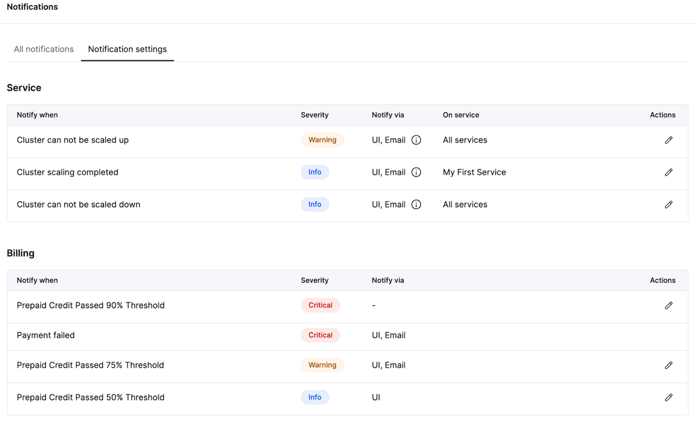Edit the "Cluster can not be scaled down" notification
Screen dimensions: 697x425
[669, 204]
